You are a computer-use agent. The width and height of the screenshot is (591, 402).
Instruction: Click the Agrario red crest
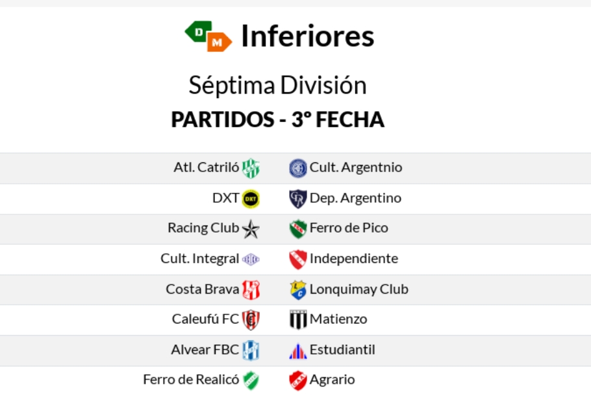pos(298,381)
